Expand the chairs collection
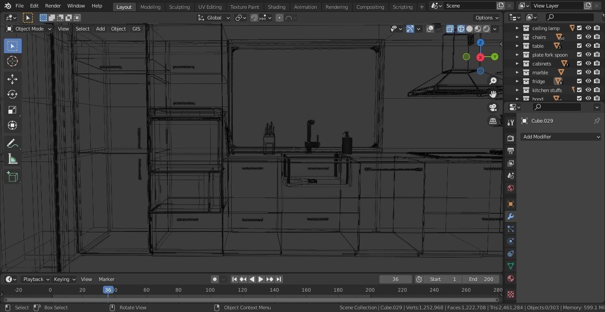605x312 pixels. tap(517, 37)
